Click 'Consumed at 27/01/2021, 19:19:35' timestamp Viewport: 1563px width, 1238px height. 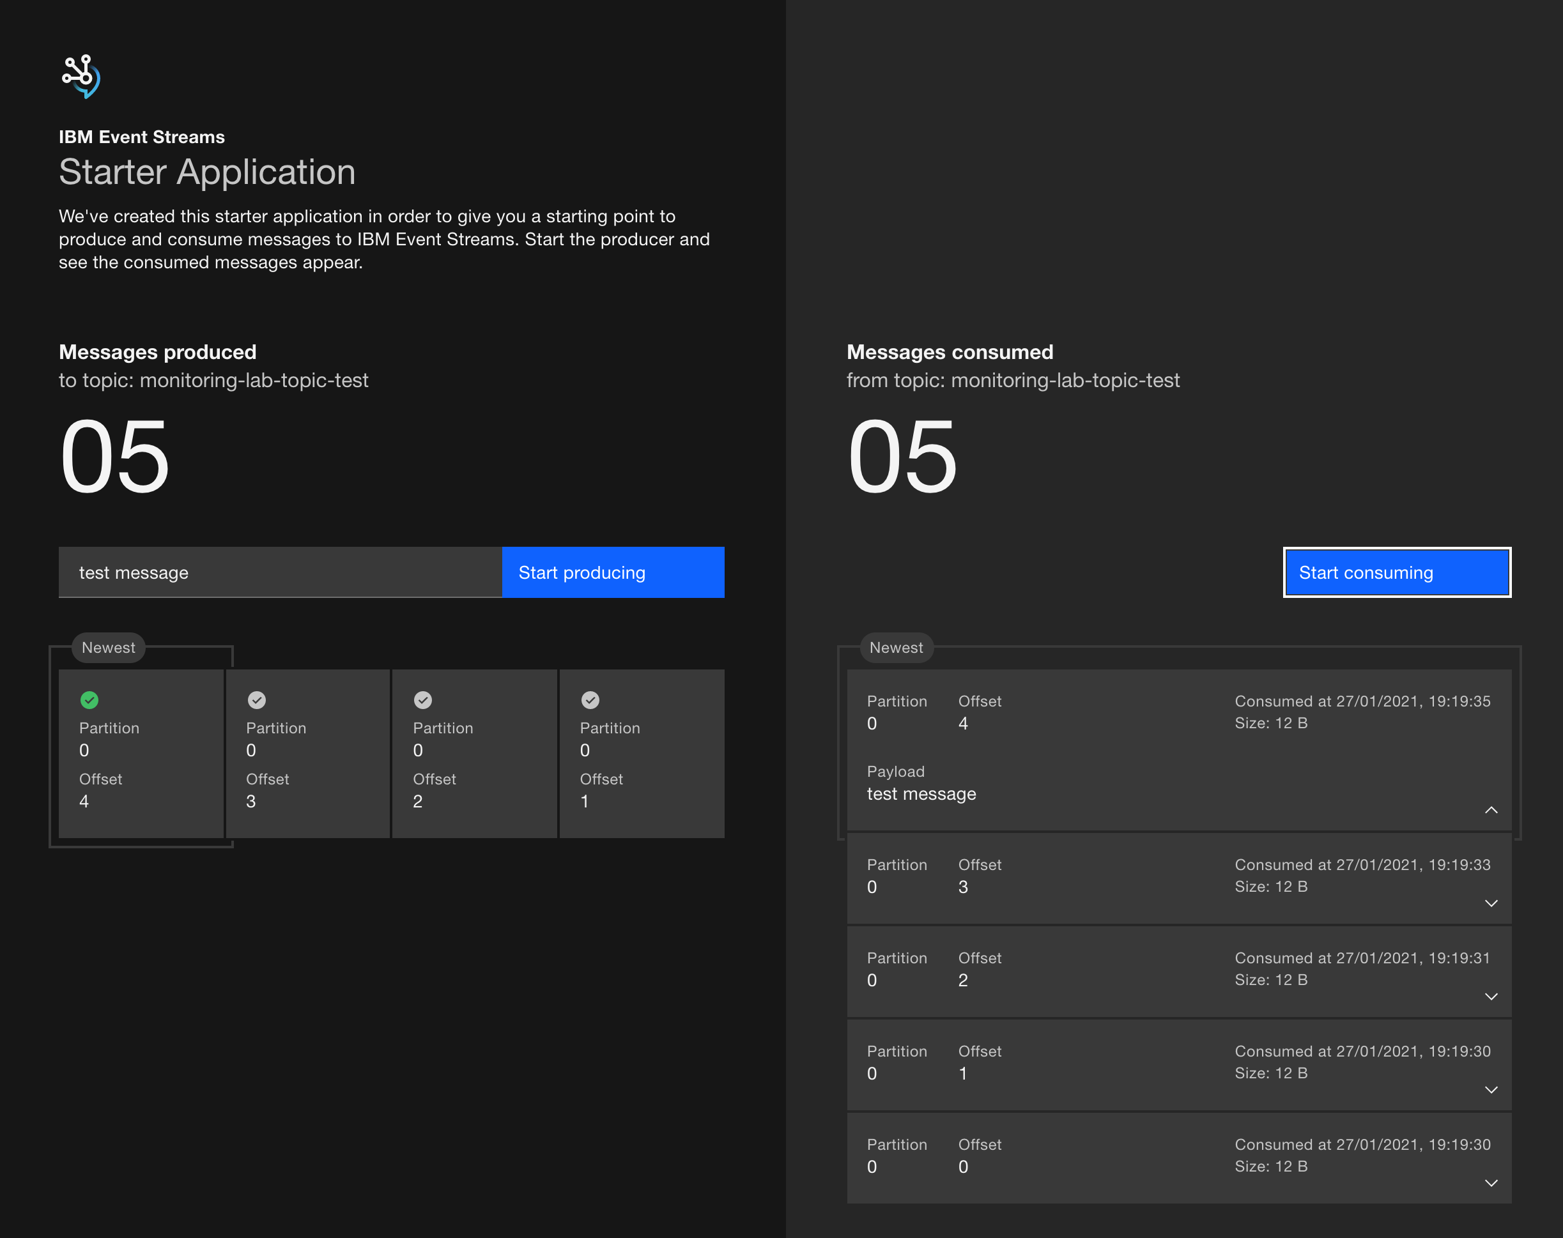(x=1362, y=701)
